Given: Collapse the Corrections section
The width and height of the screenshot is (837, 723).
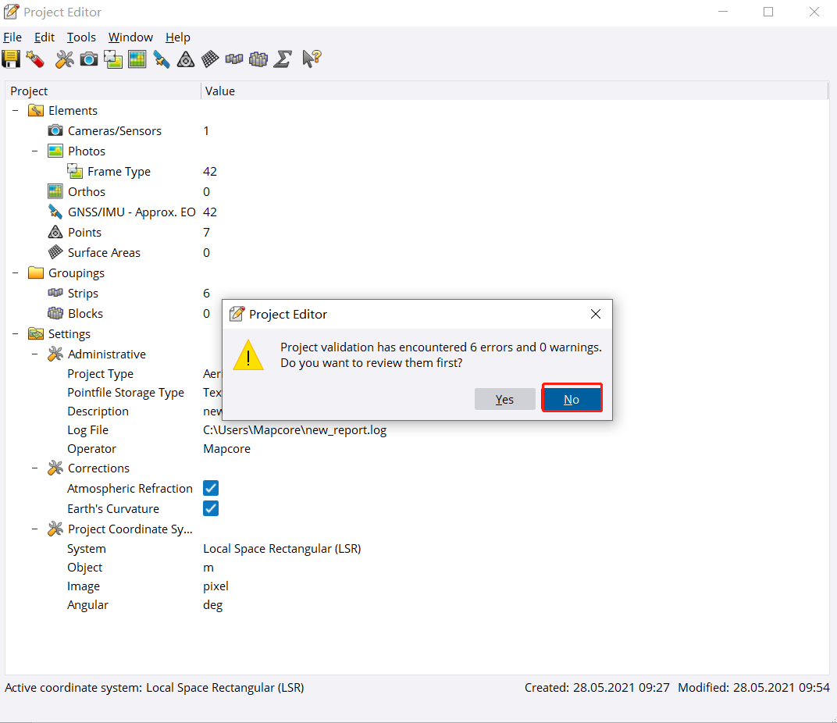Looking at the screenshot, I should point(35,468).
